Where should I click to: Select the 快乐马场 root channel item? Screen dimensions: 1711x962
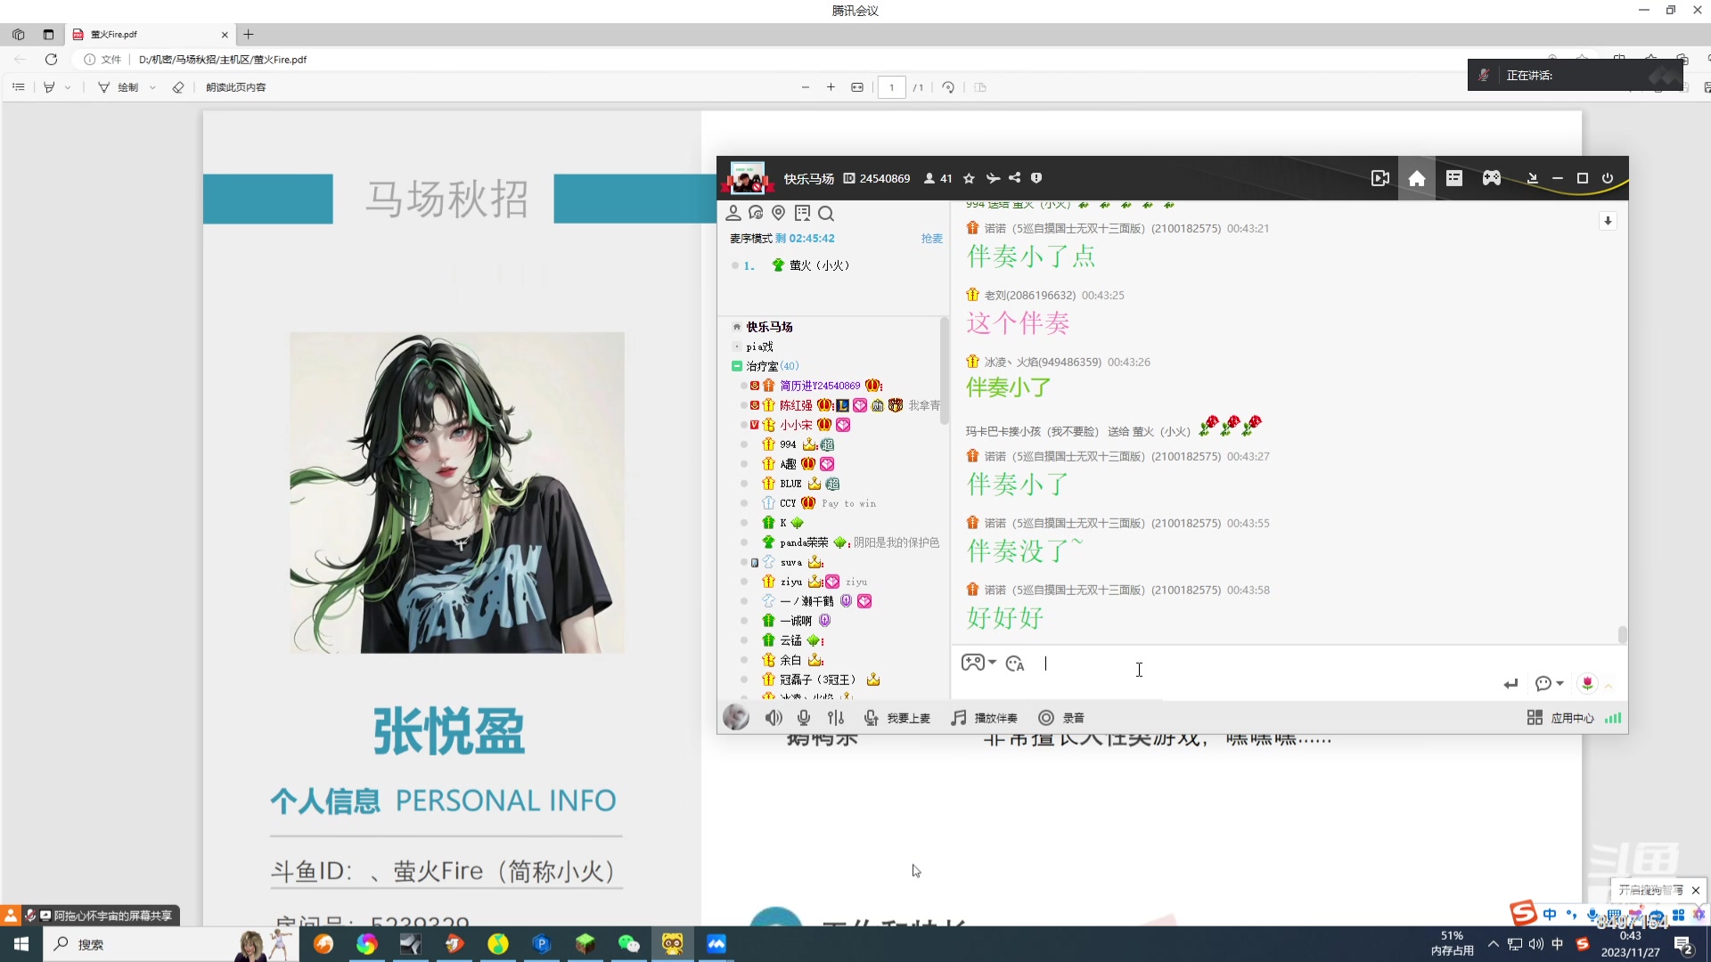(769, 327)
